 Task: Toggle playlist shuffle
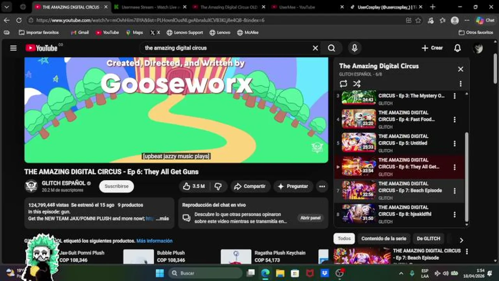pos(357,84)
